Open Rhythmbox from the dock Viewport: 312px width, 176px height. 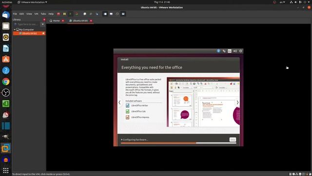click(x=6, y=37)
